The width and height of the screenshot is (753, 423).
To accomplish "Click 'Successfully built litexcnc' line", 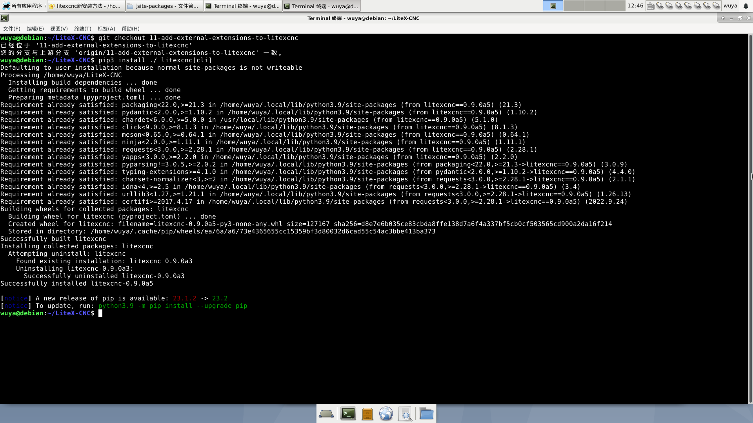I will pyautogui.click(x=53, y=239).
